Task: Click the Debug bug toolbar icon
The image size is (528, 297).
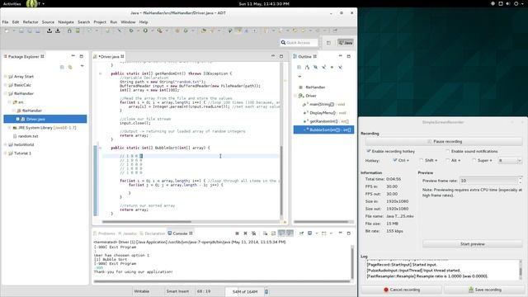Action: click(131, 31)
